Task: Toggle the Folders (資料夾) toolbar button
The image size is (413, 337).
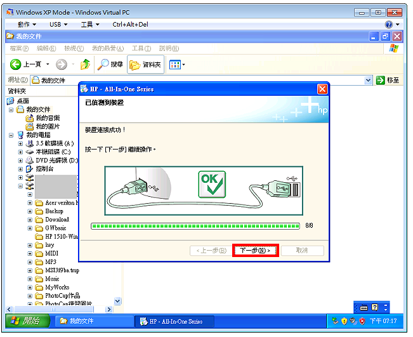Action: pyautogui.click(x=146, y=64)
